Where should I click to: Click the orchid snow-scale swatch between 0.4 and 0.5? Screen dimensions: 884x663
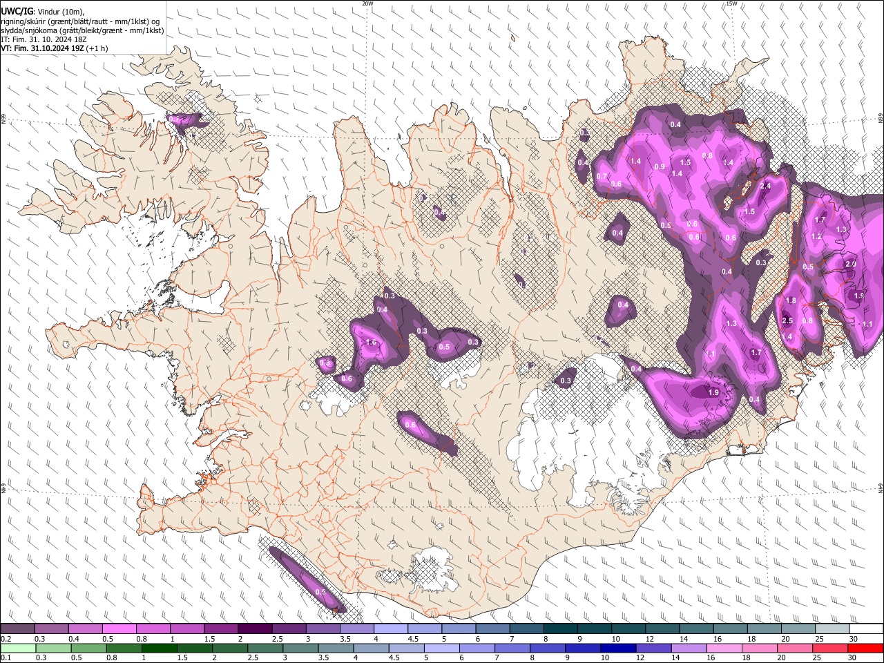86,629
